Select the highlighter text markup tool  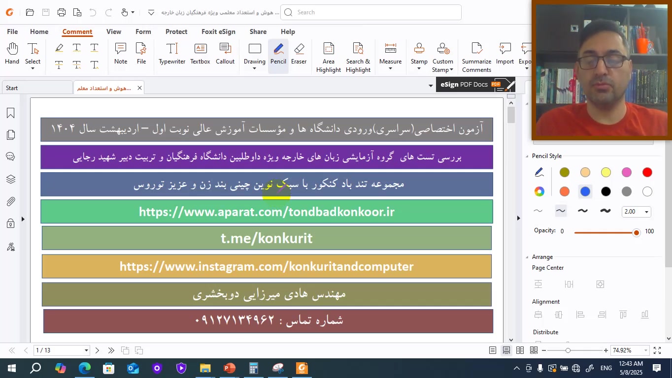tap(59, 48)
